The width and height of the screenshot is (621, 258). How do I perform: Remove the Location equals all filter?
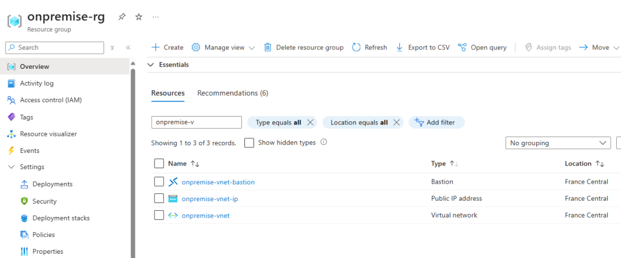(396, 122)
